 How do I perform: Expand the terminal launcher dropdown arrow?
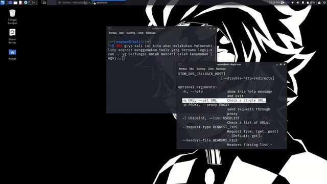click(x=34, y=3)
